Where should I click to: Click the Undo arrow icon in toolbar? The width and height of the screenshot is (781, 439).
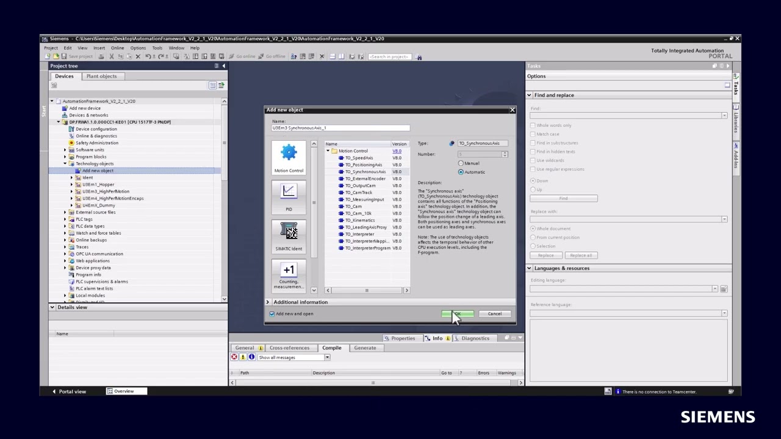point(148,57)
